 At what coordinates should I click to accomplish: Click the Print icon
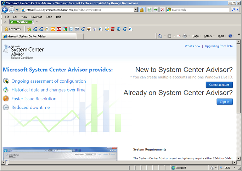coord(185,36)
